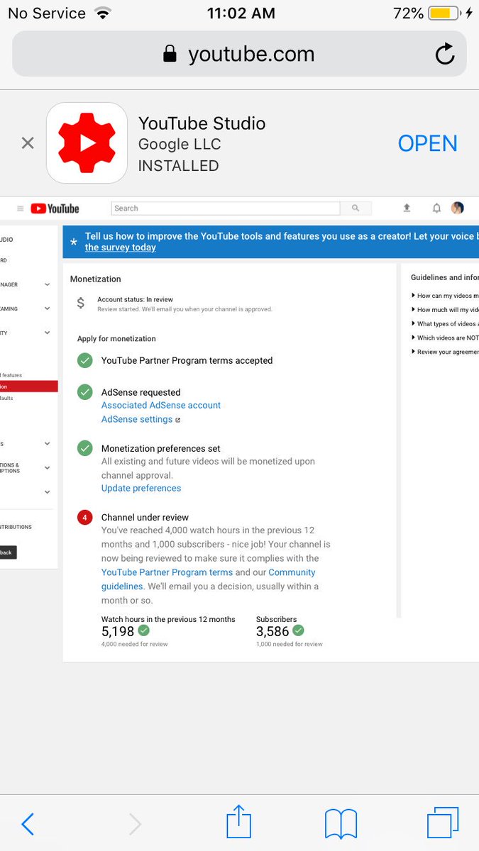Open Safari bookmarks book icon
This screenshot has height=851, width=479.
pyautogui.click(x=341, y=824)
